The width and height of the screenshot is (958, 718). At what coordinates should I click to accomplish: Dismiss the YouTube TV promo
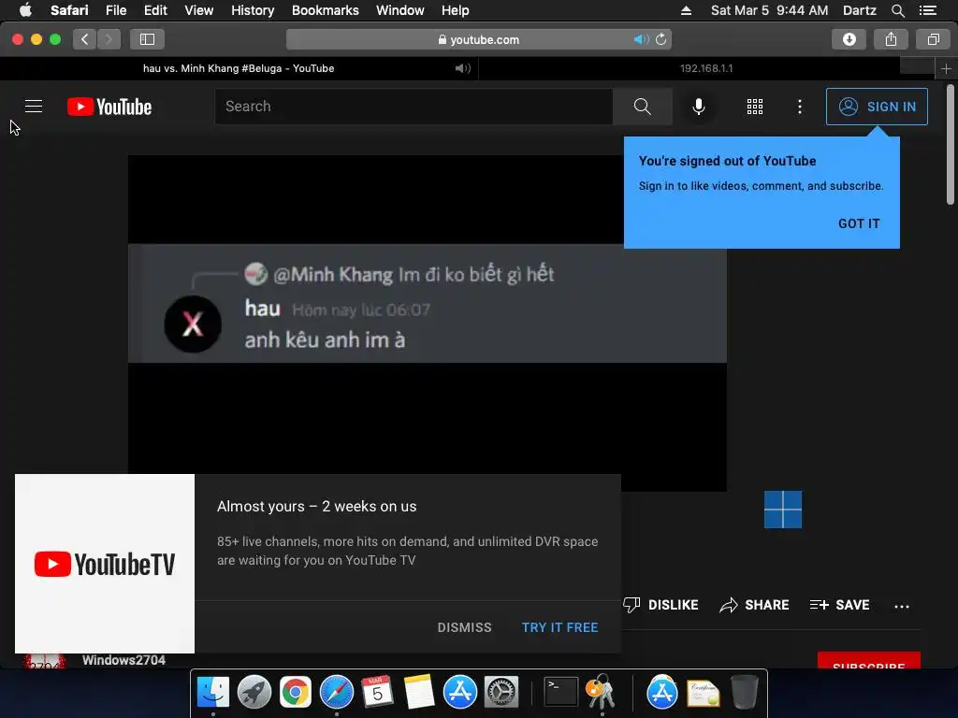click(464, 627)
